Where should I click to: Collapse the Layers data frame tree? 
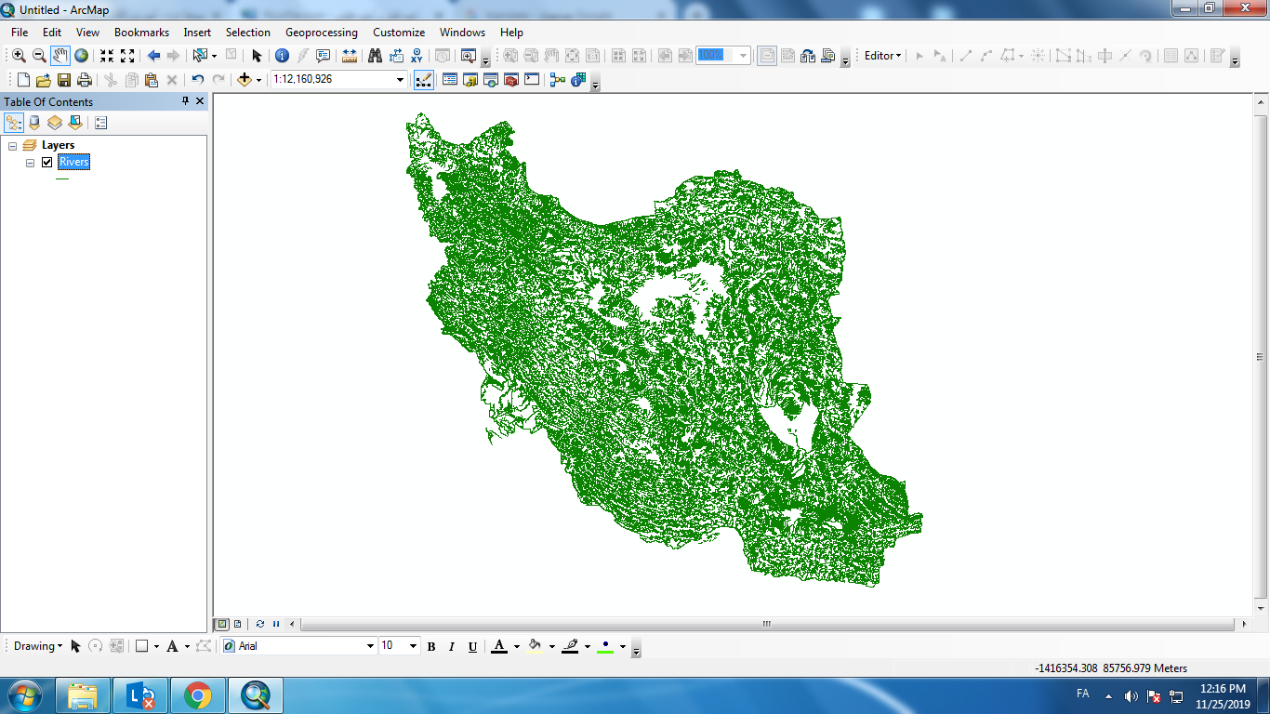13,146
